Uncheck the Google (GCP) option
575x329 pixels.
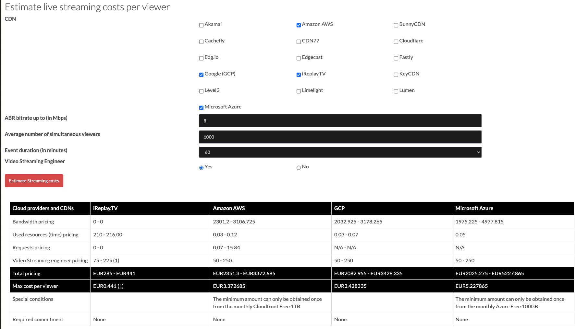pyautogui.click(x=201, y=74)
